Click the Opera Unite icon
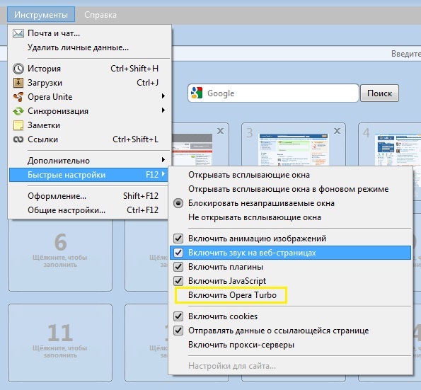This screenshot has width=421, height=390. (x=18, y=97)
